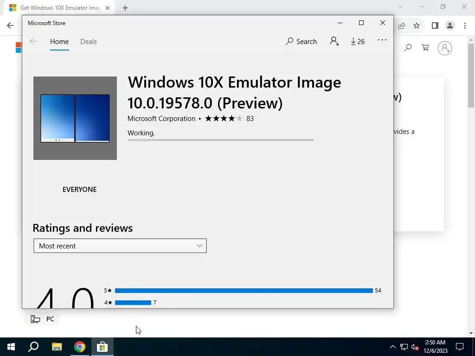The image size is (475, 356).
Task: Switch to Chrome from taskbar
Action: [x=80, y=347]
